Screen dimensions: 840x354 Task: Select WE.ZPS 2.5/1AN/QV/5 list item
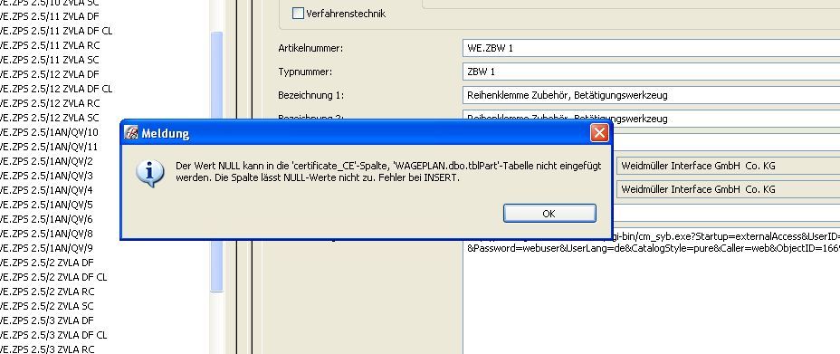coord(46,205)
